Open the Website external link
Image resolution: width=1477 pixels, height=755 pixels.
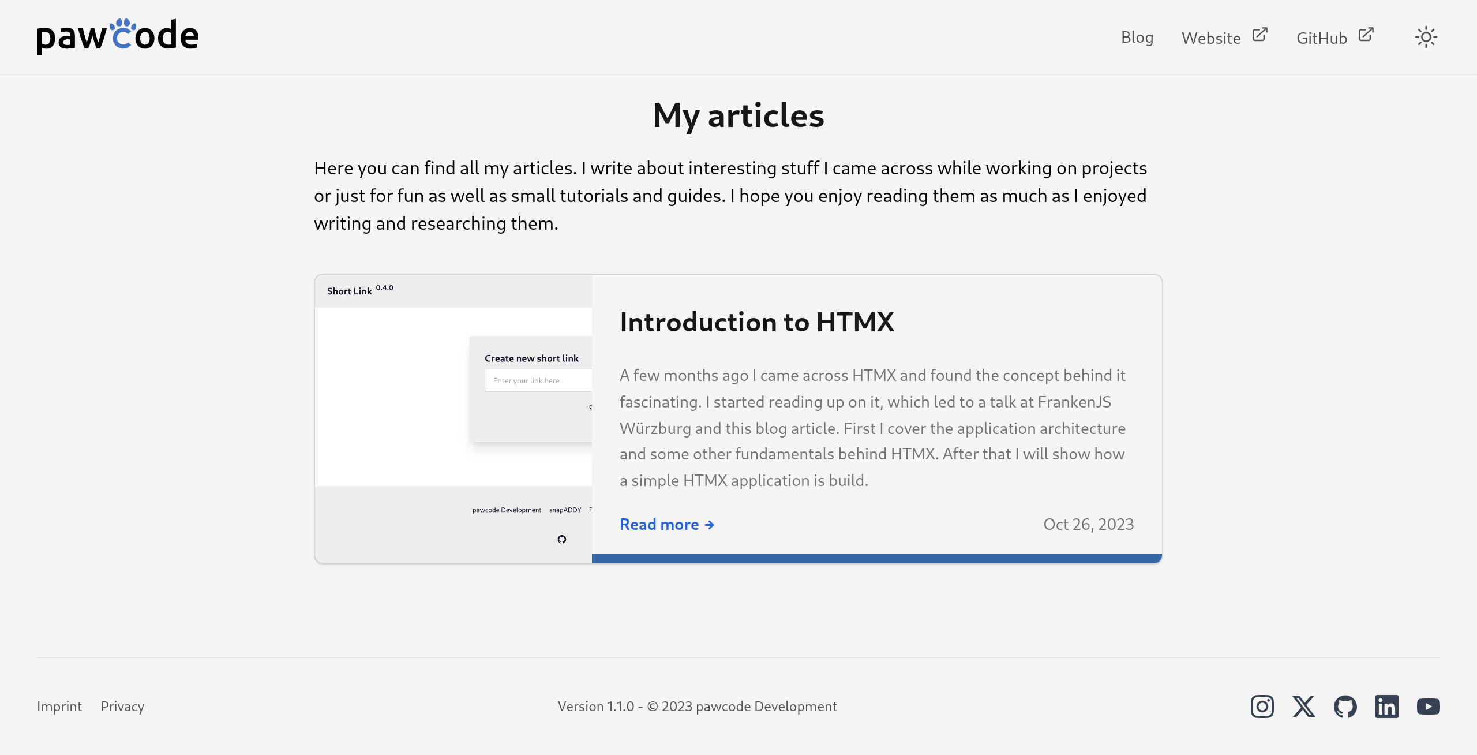tap(1211, 38)
